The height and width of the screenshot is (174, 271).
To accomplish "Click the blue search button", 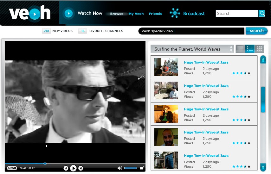I will 256,31.
